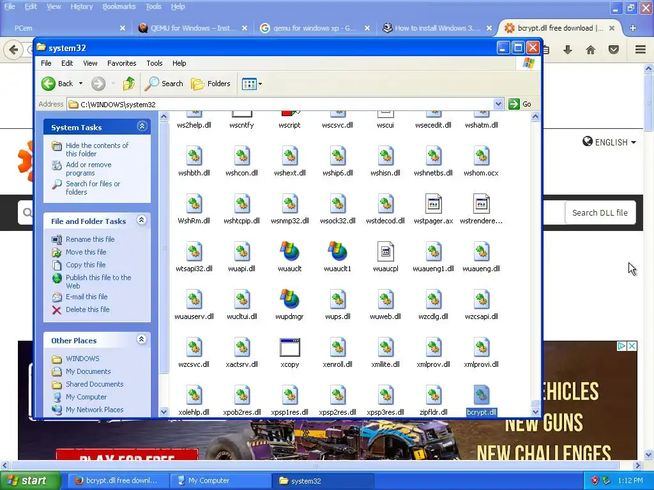Select the wshbth.dll file icon
The width and height of the screenshot is (654, 490).
pos(194,156)
